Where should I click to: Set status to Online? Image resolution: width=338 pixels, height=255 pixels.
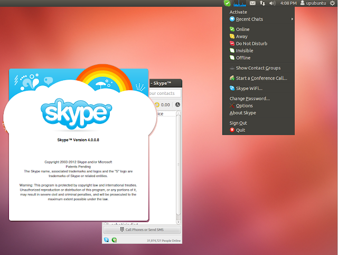click(258, 30)
